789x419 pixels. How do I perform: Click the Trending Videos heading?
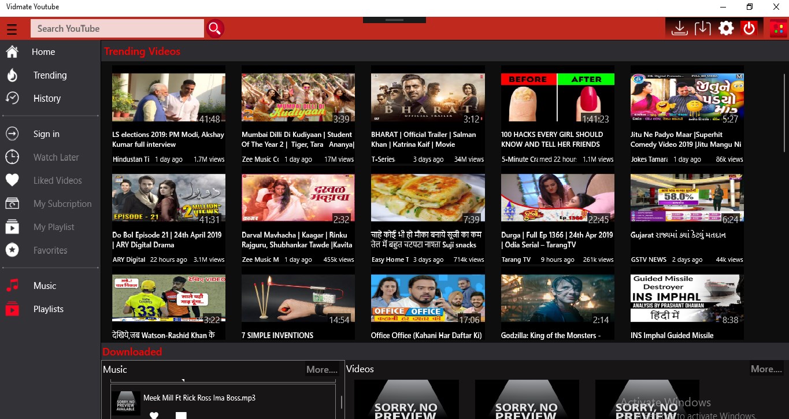[142, 51]
